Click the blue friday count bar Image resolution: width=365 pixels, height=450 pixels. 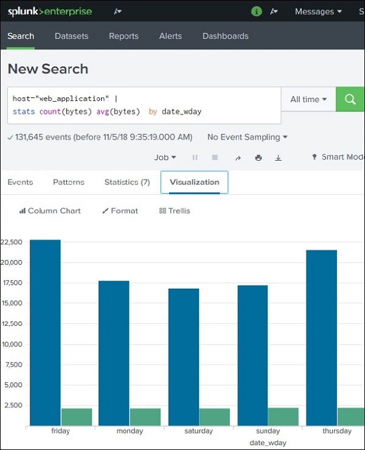pos(45,332)
